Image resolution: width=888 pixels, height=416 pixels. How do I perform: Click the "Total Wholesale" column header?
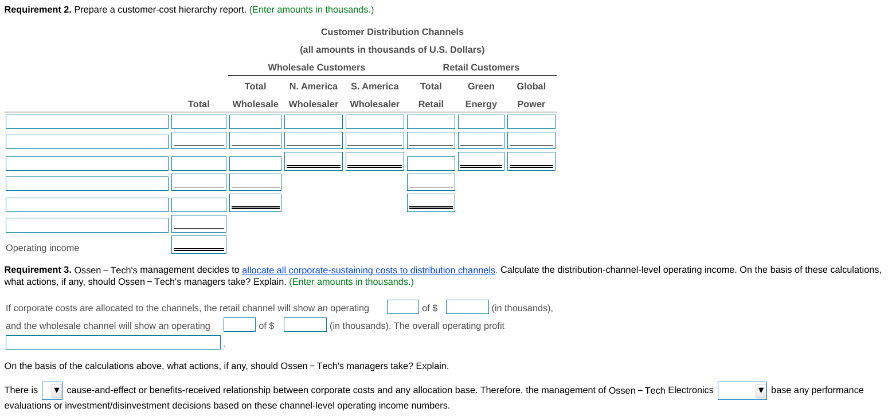pyautogui.click(x=255, y=95)
